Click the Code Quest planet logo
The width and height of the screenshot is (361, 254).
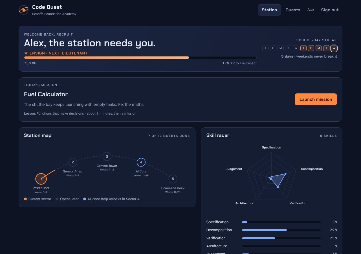point(24,10)
